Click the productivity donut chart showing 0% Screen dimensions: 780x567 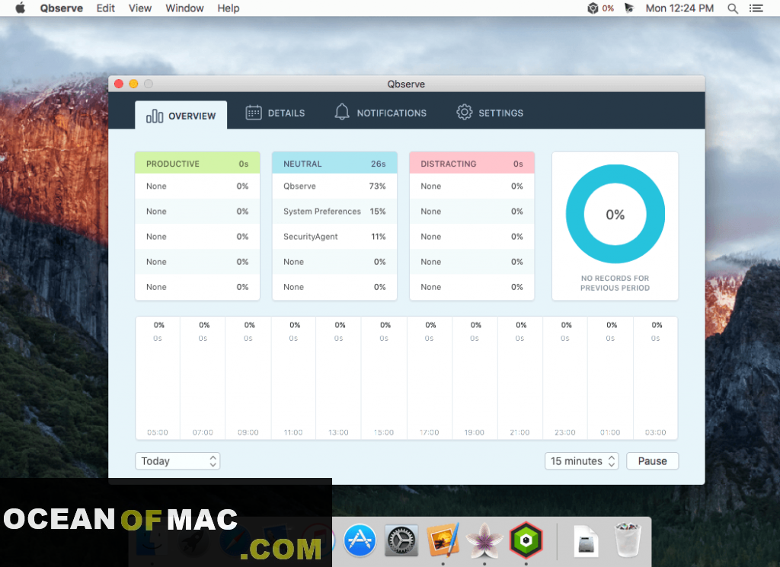click(x=615, y=214)
